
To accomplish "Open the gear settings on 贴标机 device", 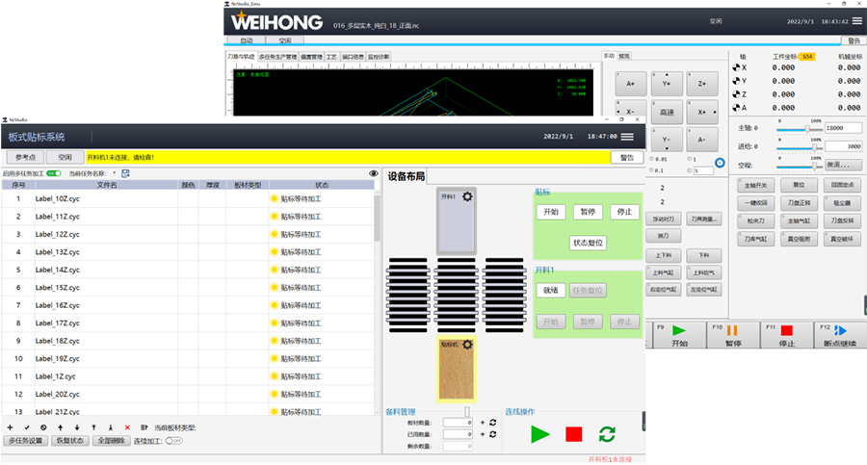I will click(x=467, y=344).
